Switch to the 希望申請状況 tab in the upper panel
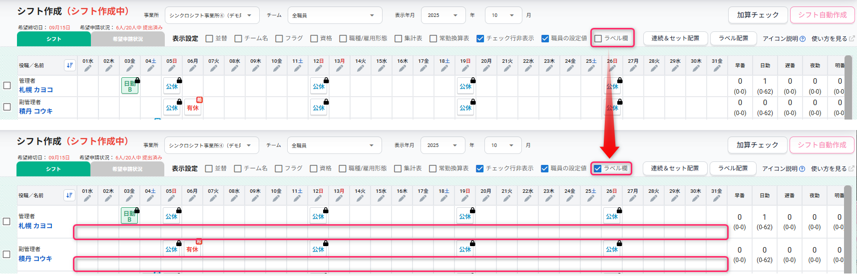857x276 pixels. [x=127, y=39]
